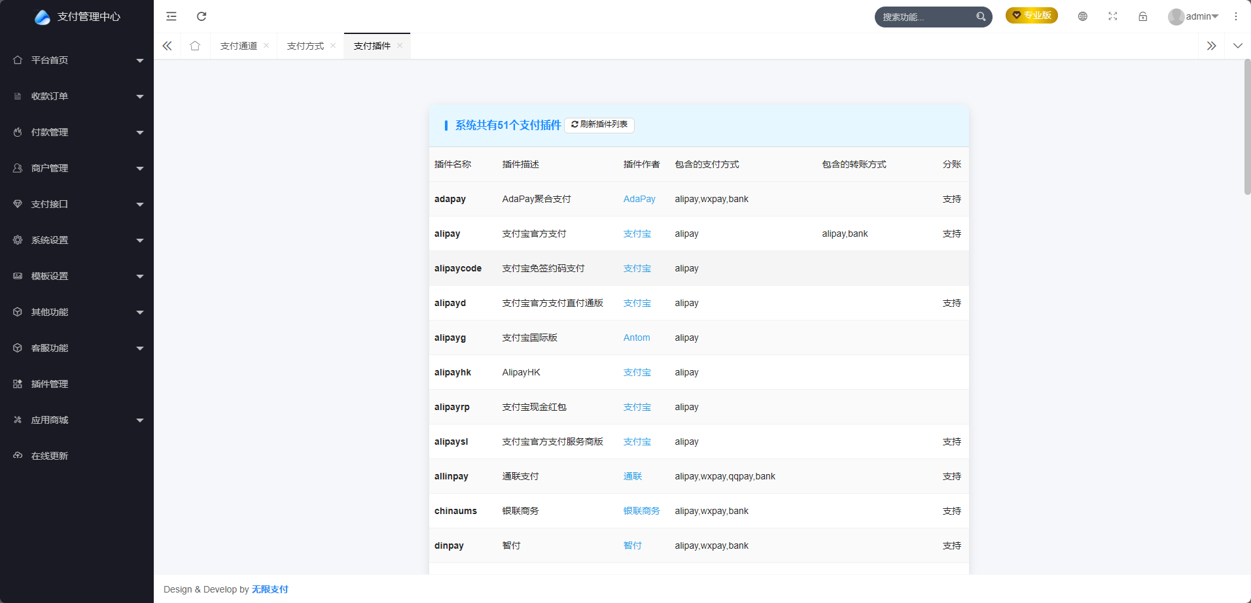Click the 平台首页 home icon in sidebar
1251x603 pixels.
pyautogui.click(x=18, y=60)
